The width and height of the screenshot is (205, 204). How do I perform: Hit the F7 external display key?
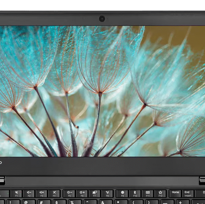[95, 194]
